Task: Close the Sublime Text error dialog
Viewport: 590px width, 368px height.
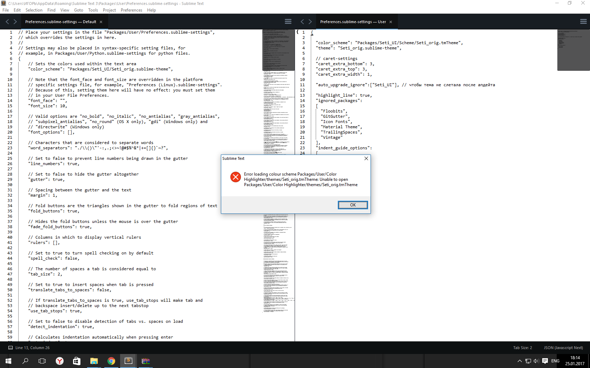Action: 366,158
